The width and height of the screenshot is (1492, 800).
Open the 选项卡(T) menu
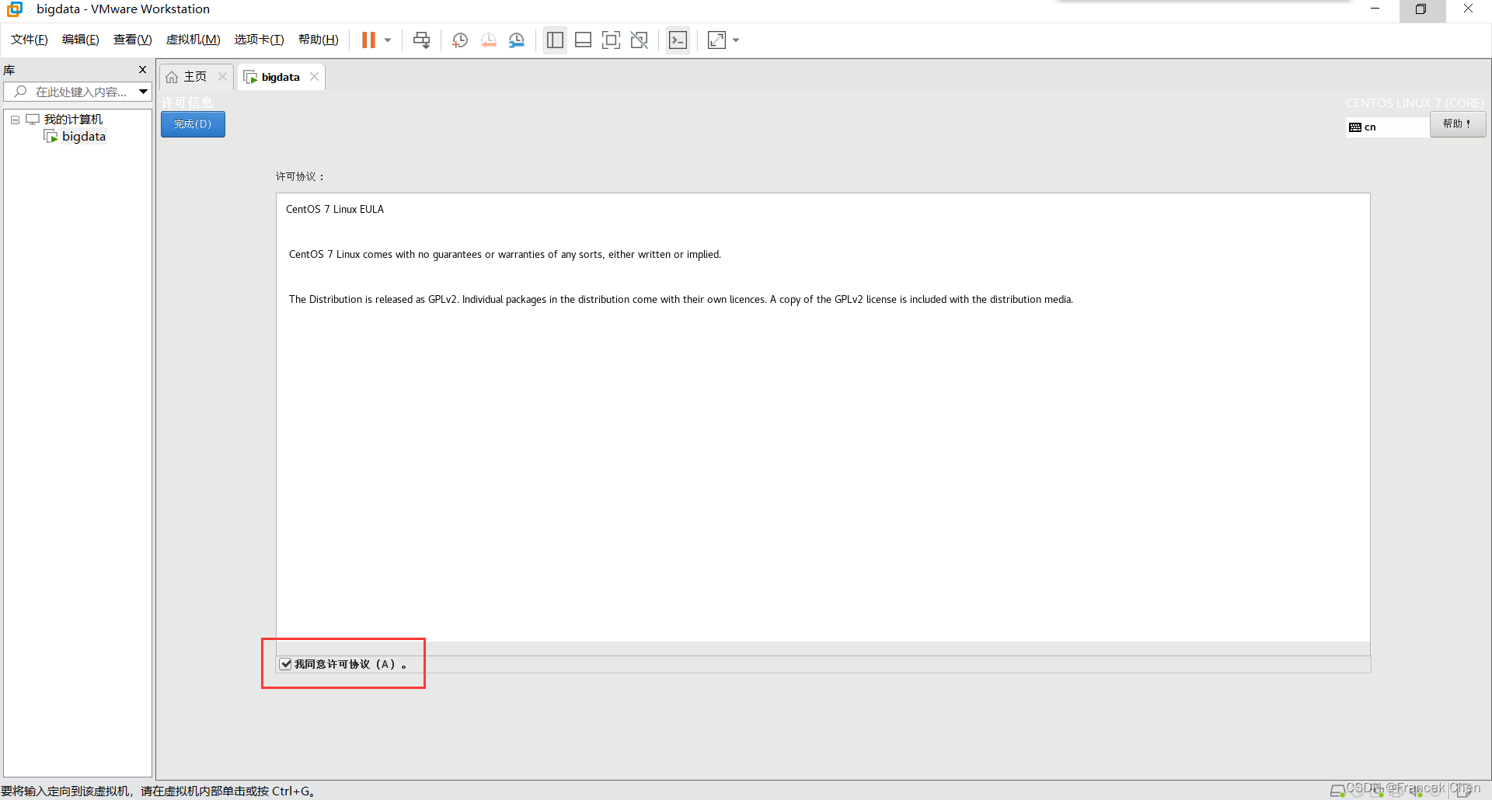pyautogui.click(x=260, y=40)
